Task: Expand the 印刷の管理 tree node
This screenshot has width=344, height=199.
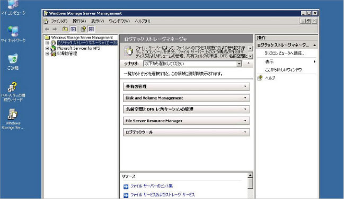Action: click(47, 53)
